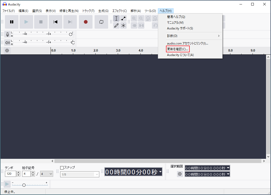Open the microphone record meter options
The width and height of the screenshot is (271, 195).
click(x=8, y=34)
